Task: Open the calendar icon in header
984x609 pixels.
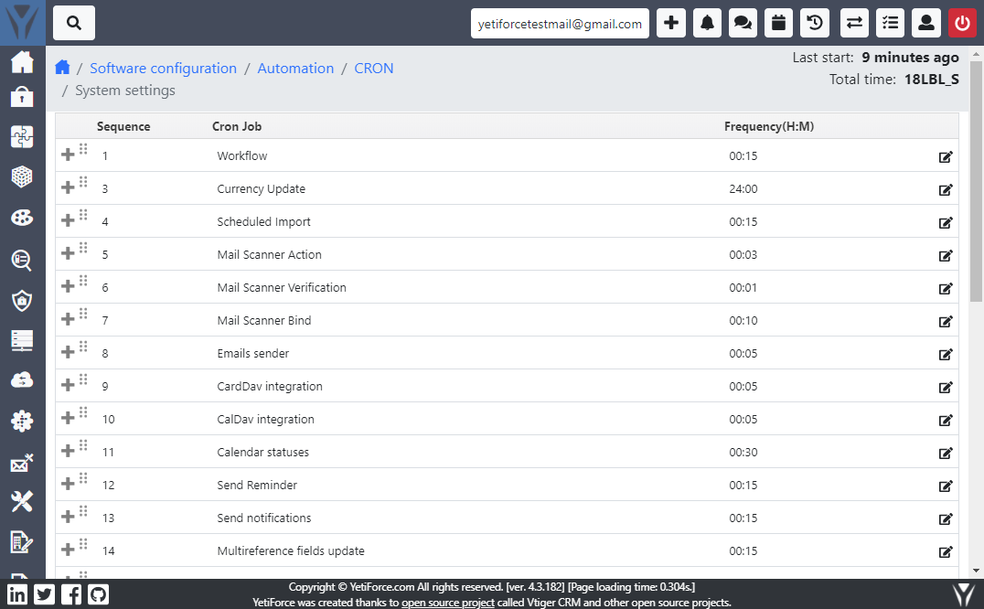Action: coord(779,23)
